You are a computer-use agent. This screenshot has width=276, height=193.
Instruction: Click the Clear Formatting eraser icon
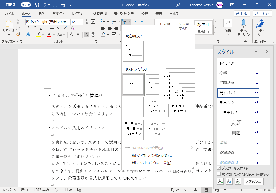[73, 28]
